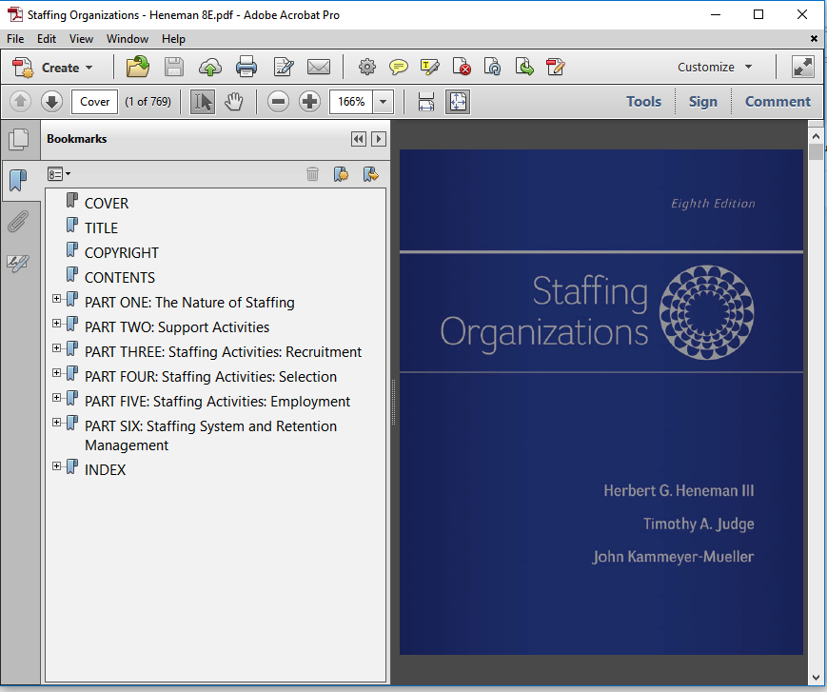This screenshot has width=827, height=692.
Task: Click the New bookmark icon
Action: pyautogui.click(x=341, y=173)
